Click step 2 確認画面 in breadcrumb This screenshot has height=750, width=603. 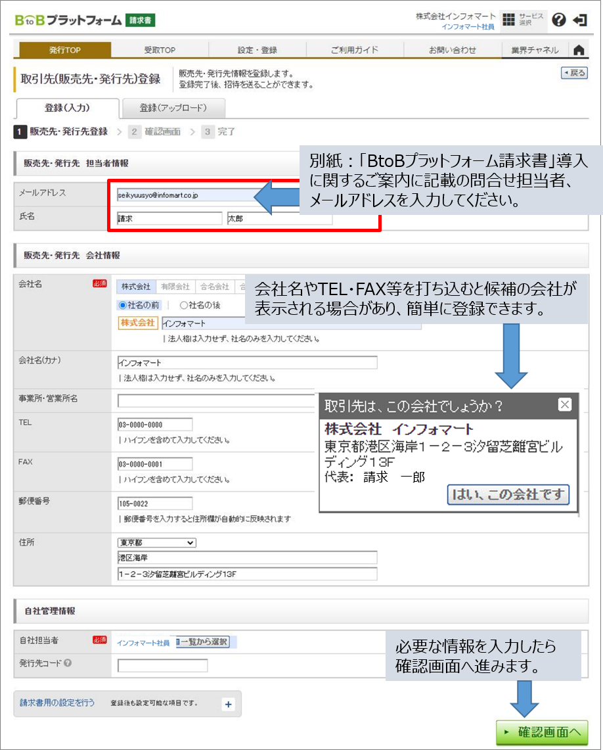click(x=155, y=131)
